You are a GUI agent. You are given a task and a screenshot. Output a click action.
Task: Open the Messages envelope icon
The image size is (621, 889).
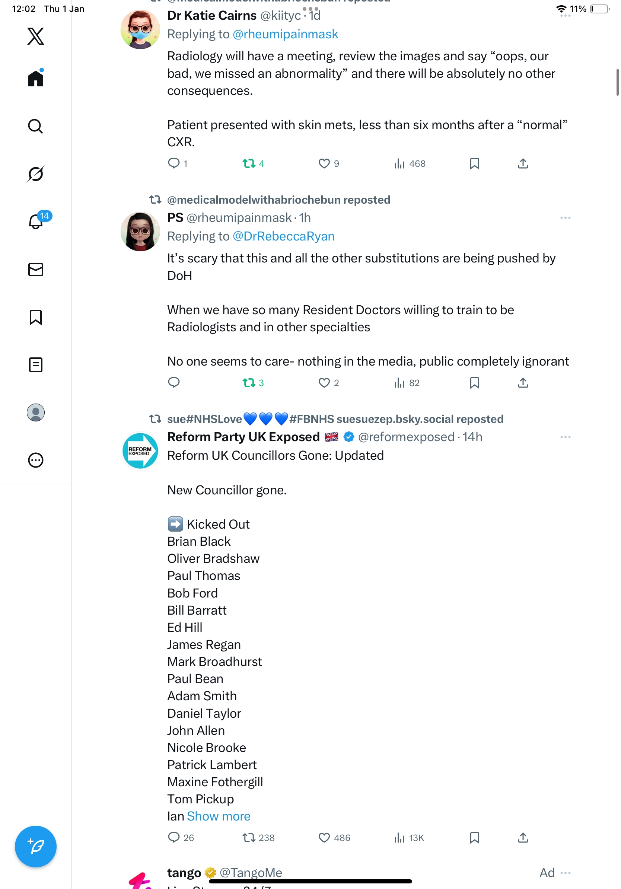tap(36, 270)
